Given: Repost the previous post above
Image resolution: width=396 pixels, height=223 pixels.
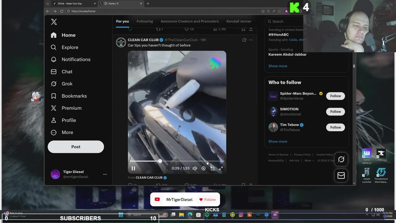Looking at the screenshot, I should [159, 29].
